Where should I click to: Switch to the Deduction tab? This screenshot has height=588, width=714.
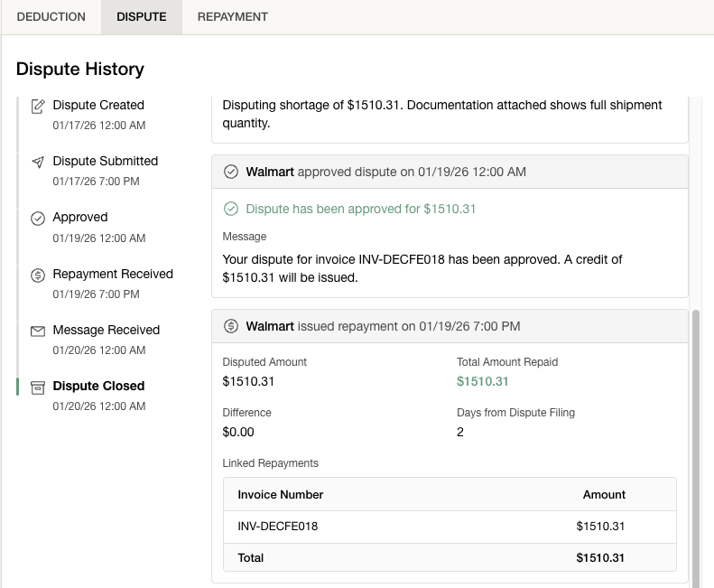click(51, 17)
